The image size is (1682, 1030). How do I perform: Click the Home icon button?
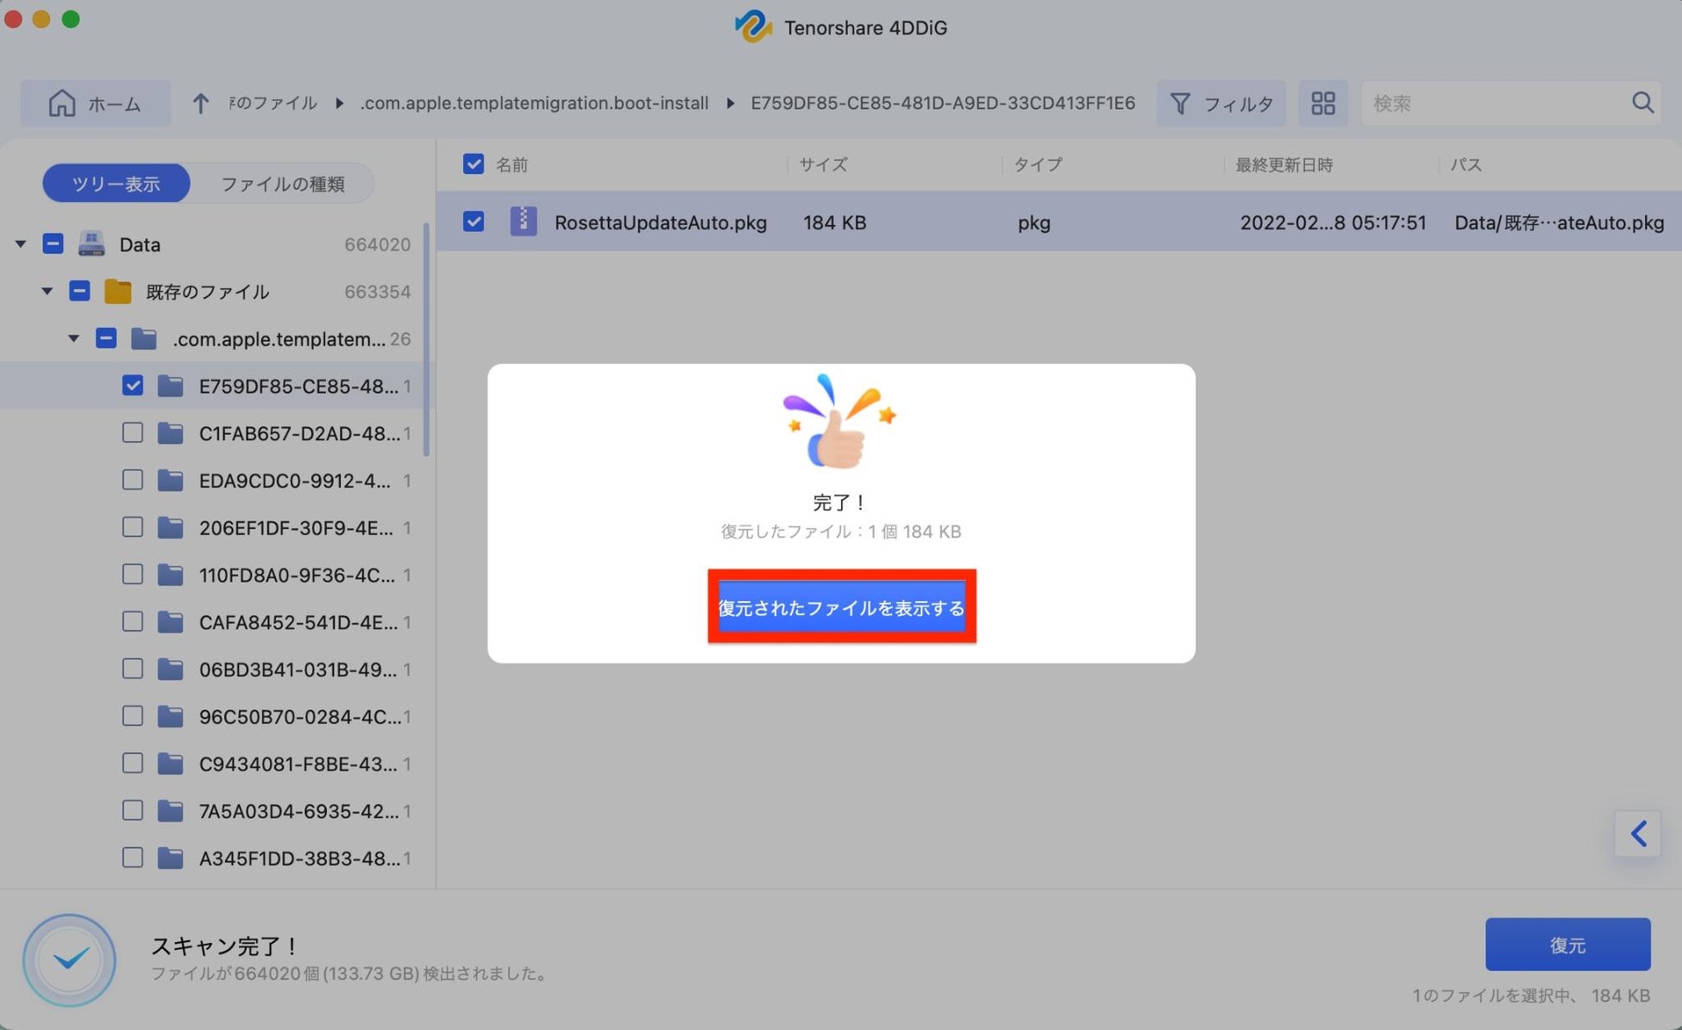62,104
